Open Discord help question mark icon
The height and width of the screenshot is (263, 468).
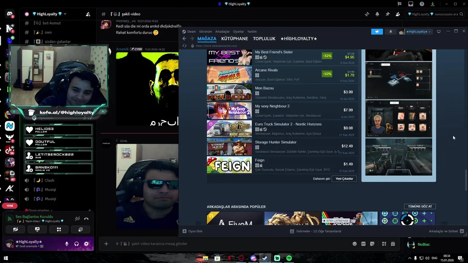pyautogui.click(x=422, y=4)
